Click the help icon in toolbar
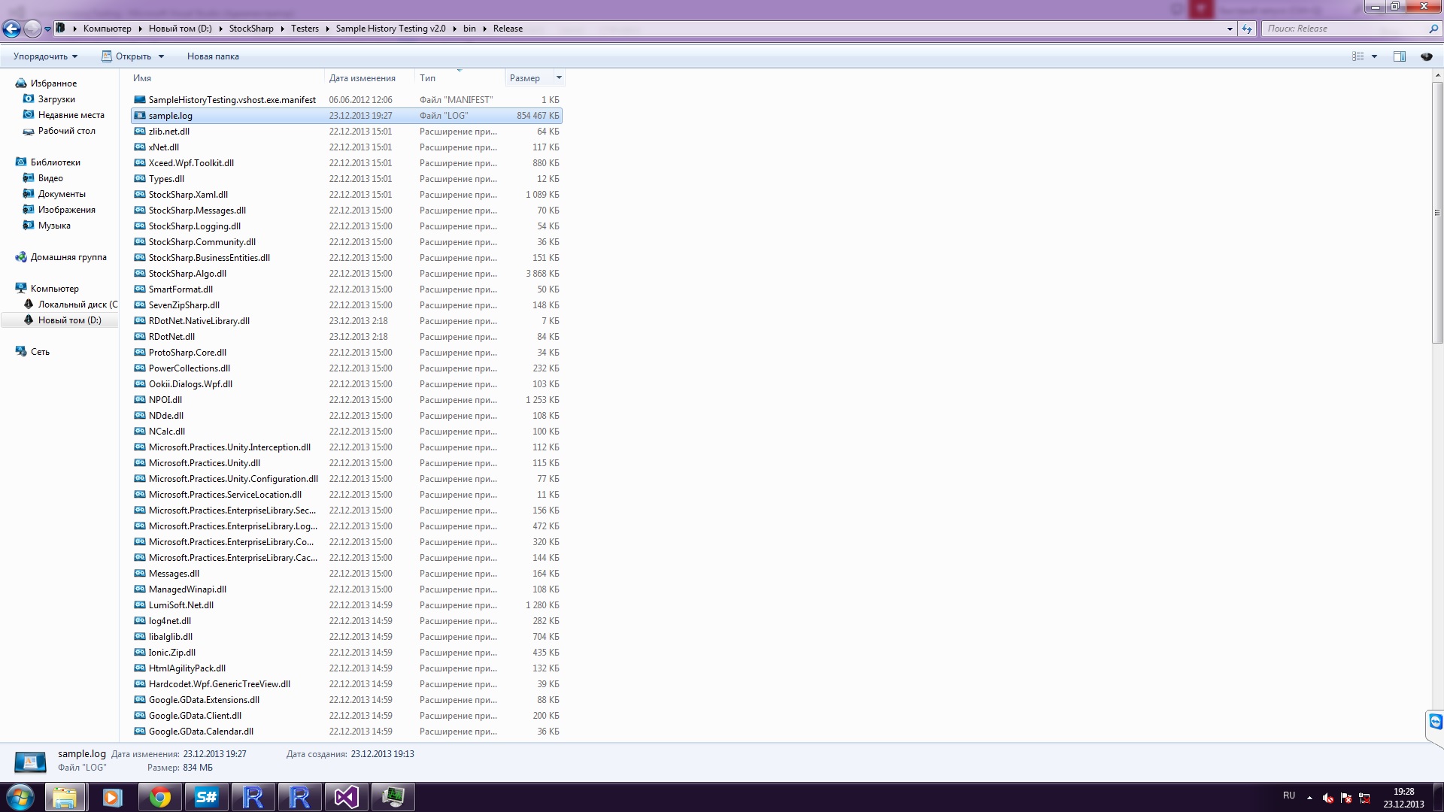Viewport: 1444px width, 812px height. click(x=1426, y=56)
